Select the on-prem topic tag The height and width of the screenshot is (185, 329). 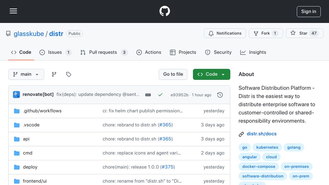[x=301, y=176]
